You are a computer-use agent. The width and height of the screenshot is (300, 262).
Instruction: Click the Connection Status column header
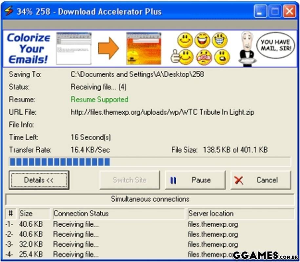(119, 214)
